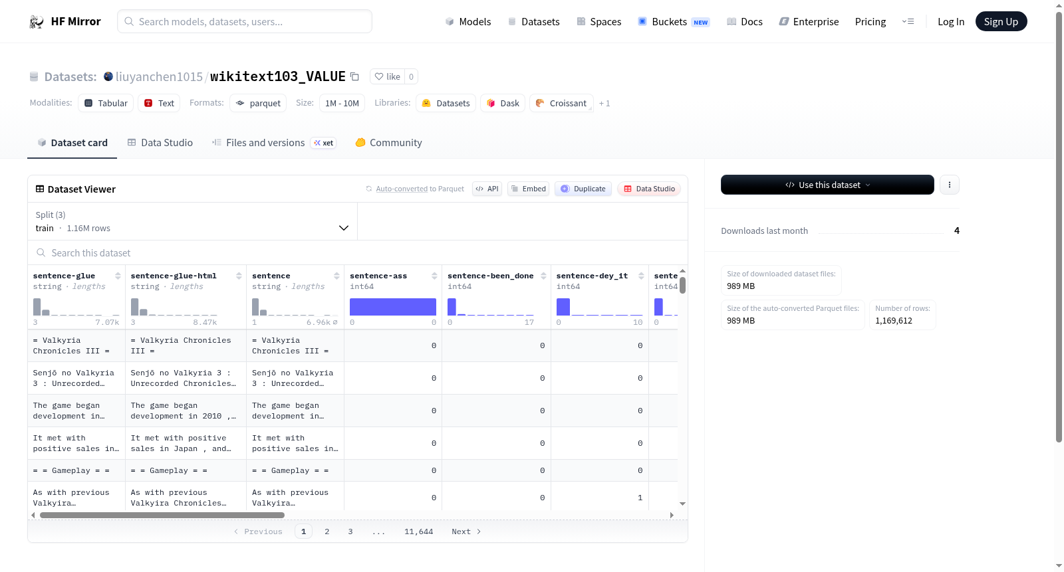Sort the sentence-dey_it column
Screen dimensions: 1064x572
[x=641, y=276]
